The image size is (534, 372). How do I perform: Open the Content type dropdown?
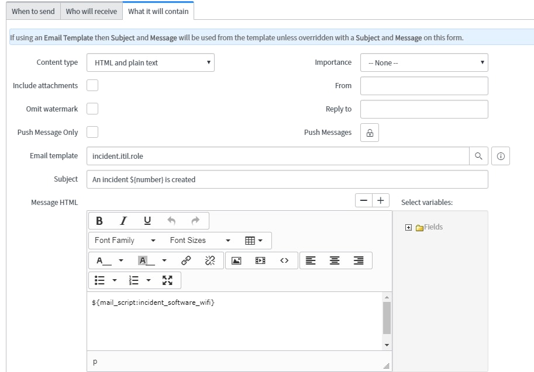(150, 62)
